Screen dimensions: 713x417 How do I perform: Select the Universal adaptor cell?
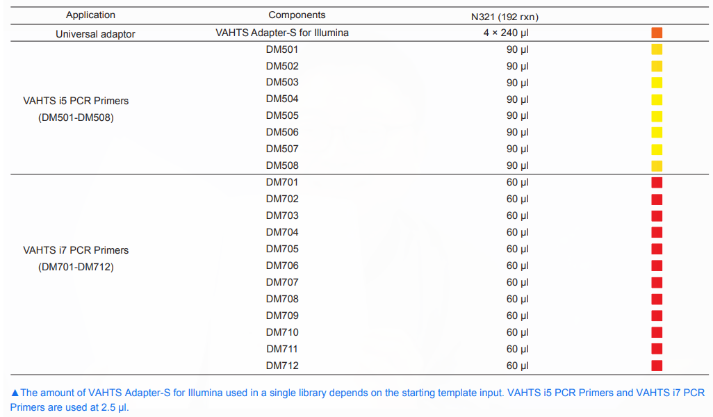[x=95, y=33]
